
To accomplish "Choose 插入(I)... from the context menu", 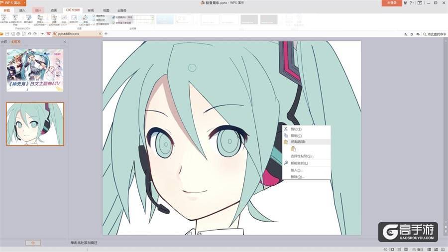I will click(306, 170).
